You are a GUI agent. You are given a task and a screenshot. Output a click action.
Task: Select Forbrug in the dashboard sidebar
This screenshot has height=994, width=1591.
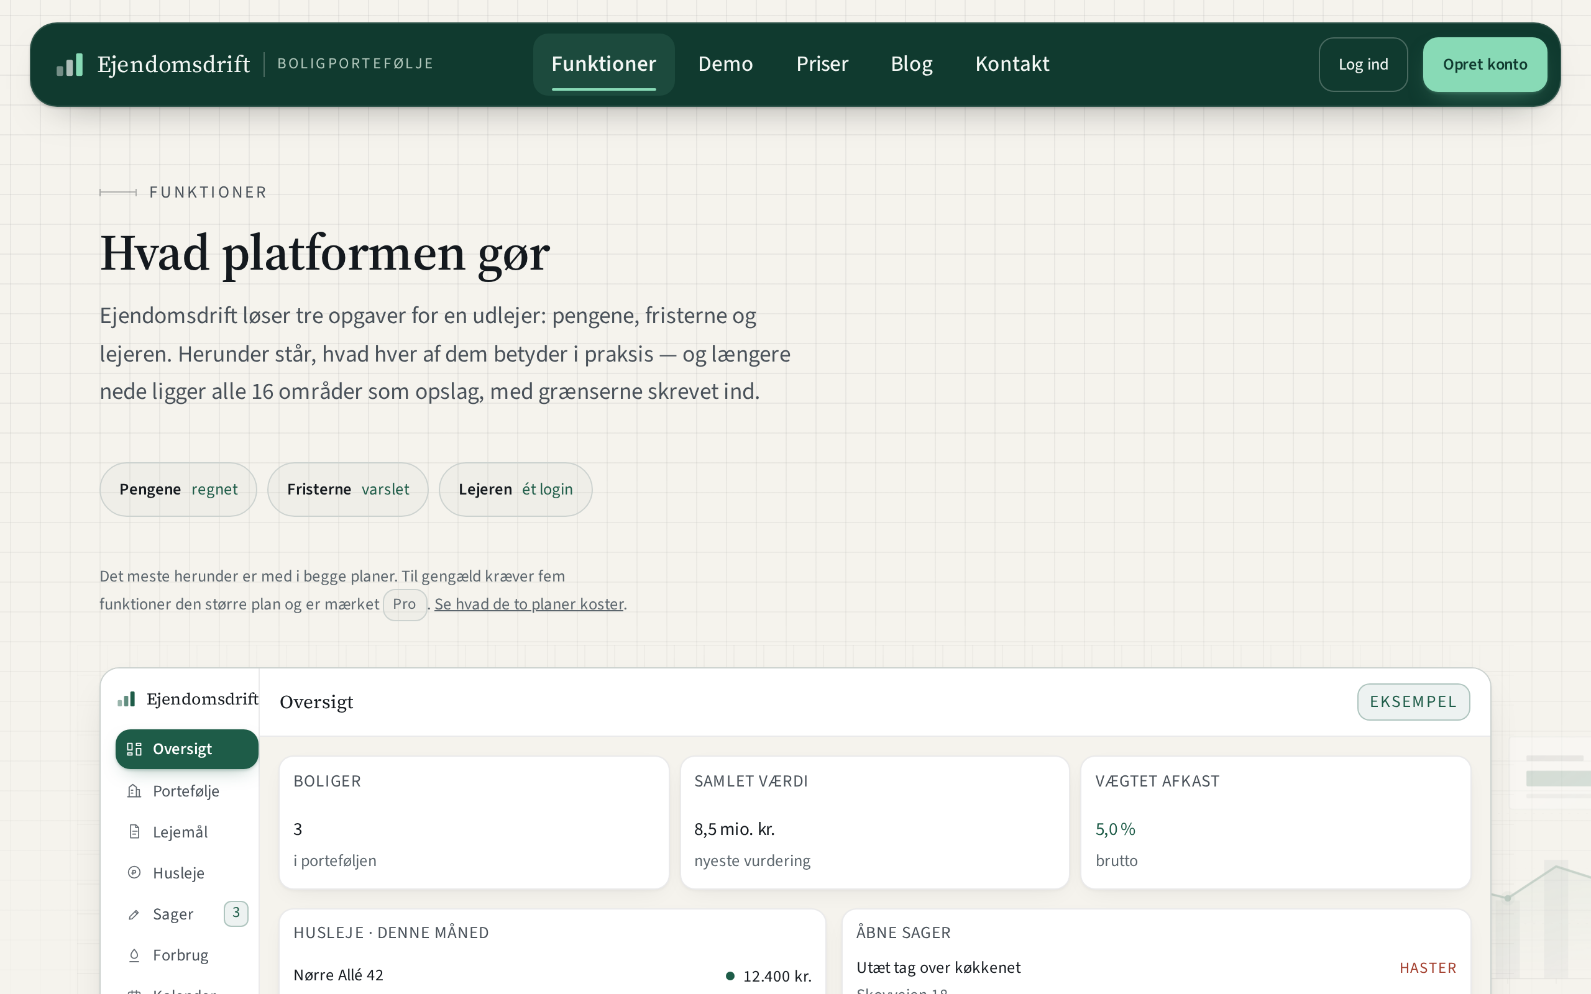pyautogui.click(x=186, y=955)
